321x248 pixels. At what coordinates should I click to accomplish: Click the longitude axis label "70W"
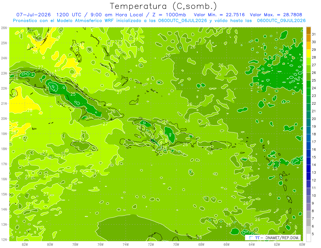coord(176,245)
